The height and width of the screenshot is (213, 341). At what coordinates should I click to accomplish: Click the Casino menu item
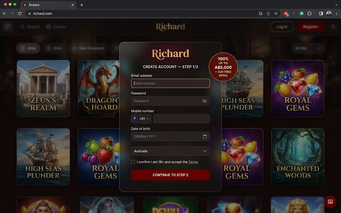point(56,27)
